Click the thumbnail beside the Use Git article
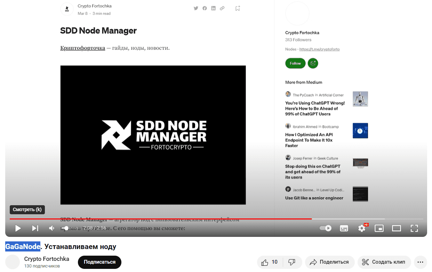 [360, 194]
